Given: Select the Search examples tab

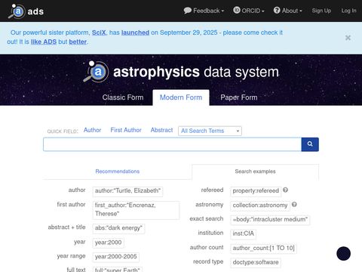Looking at the screenshot, I should pos(255,172).
